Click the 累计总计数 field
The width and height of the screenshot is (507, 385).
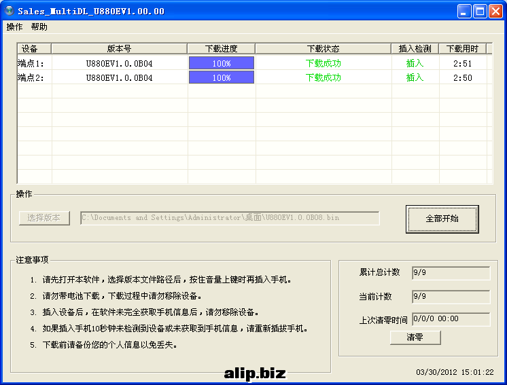[x=451, y=273]
